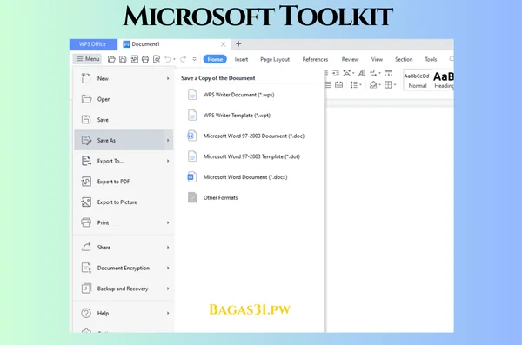Click the Export to Picture icon
The image size is (522, 345).
click(x=86, y=202)
